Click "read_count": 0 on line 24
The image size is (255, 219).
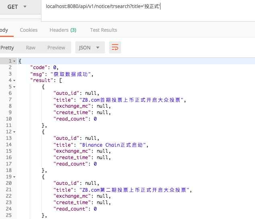coord(75,209)
